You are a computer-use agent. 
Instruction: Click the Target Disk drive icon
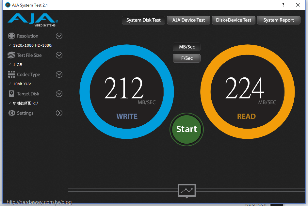coord(11,94)
